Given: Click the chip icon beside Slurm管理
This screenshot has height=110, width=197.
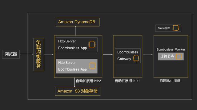Looking at the screenshot, I should click(x=175, y=28).
